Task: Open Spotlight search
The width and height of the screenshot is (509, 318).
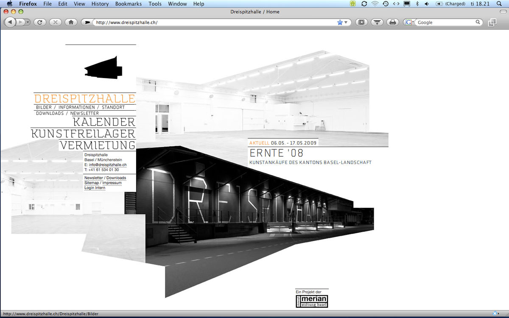Action: 499,4
